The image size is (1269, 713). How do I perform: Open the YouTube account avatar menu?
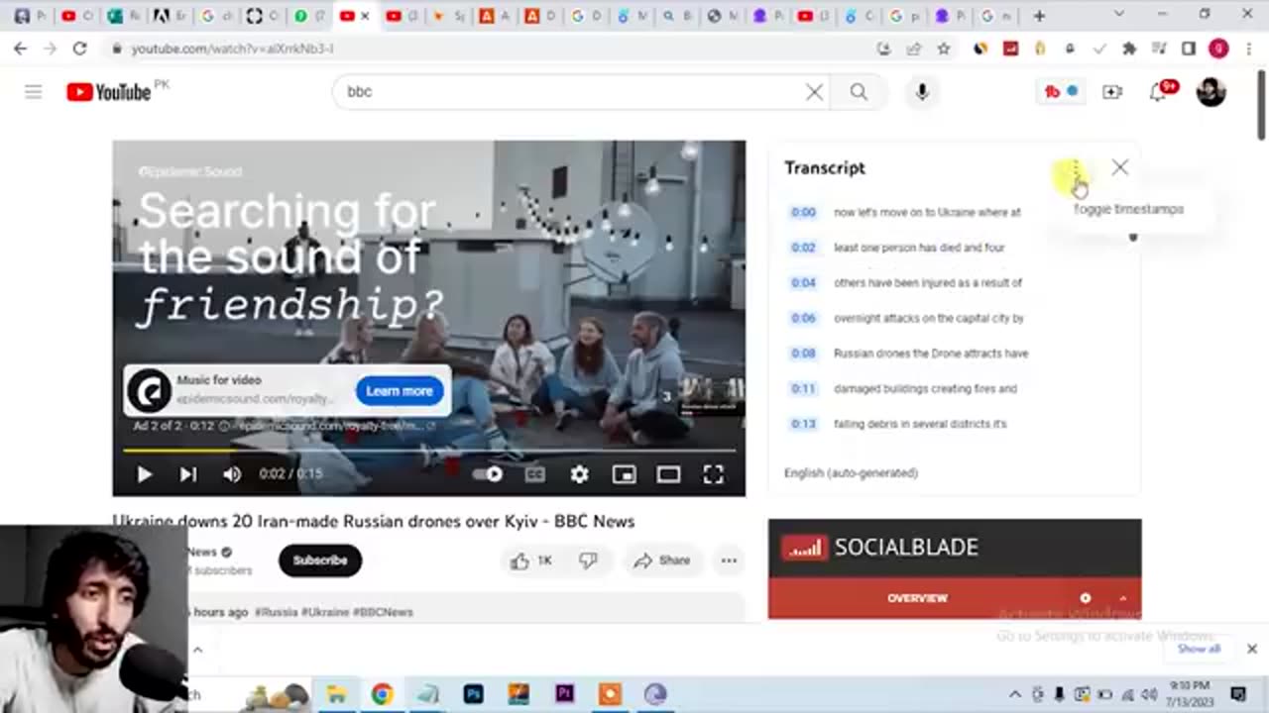[x=1211, y=92]
